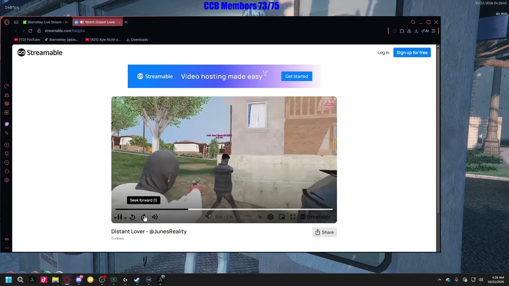Open the downloads icon in toolbar
Image resolution: width=509 pixels, height=286 pixels.
point(416,31)
